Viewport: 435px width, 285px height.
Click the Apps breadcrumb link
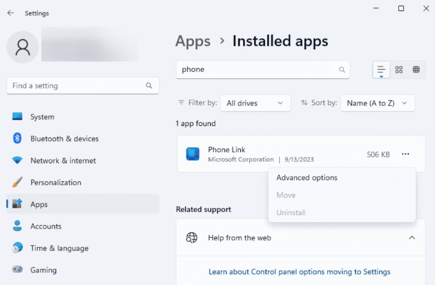click(x=193, y=41)
